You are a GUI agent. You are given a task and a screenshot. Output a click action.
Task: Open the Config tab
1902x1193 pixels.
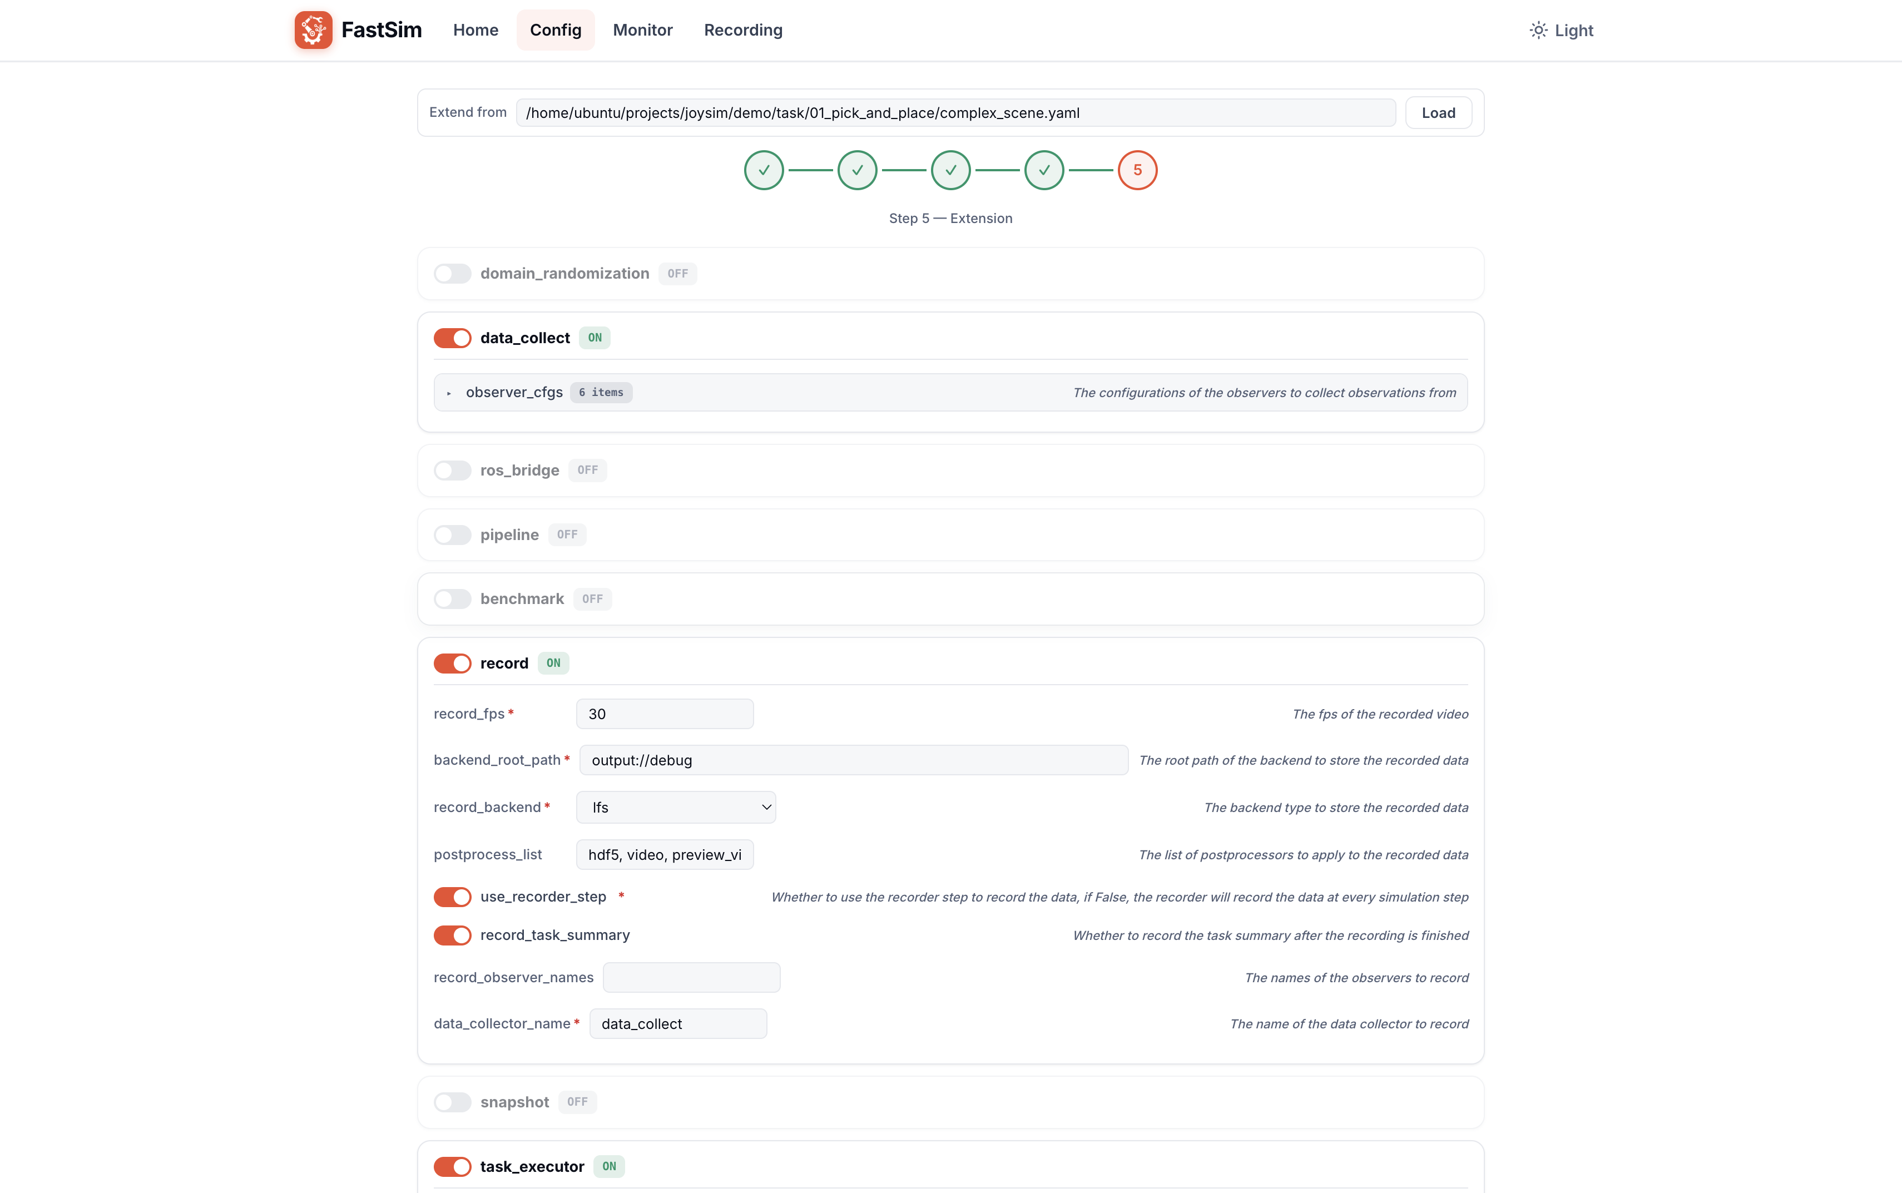(x=556, y=30)
